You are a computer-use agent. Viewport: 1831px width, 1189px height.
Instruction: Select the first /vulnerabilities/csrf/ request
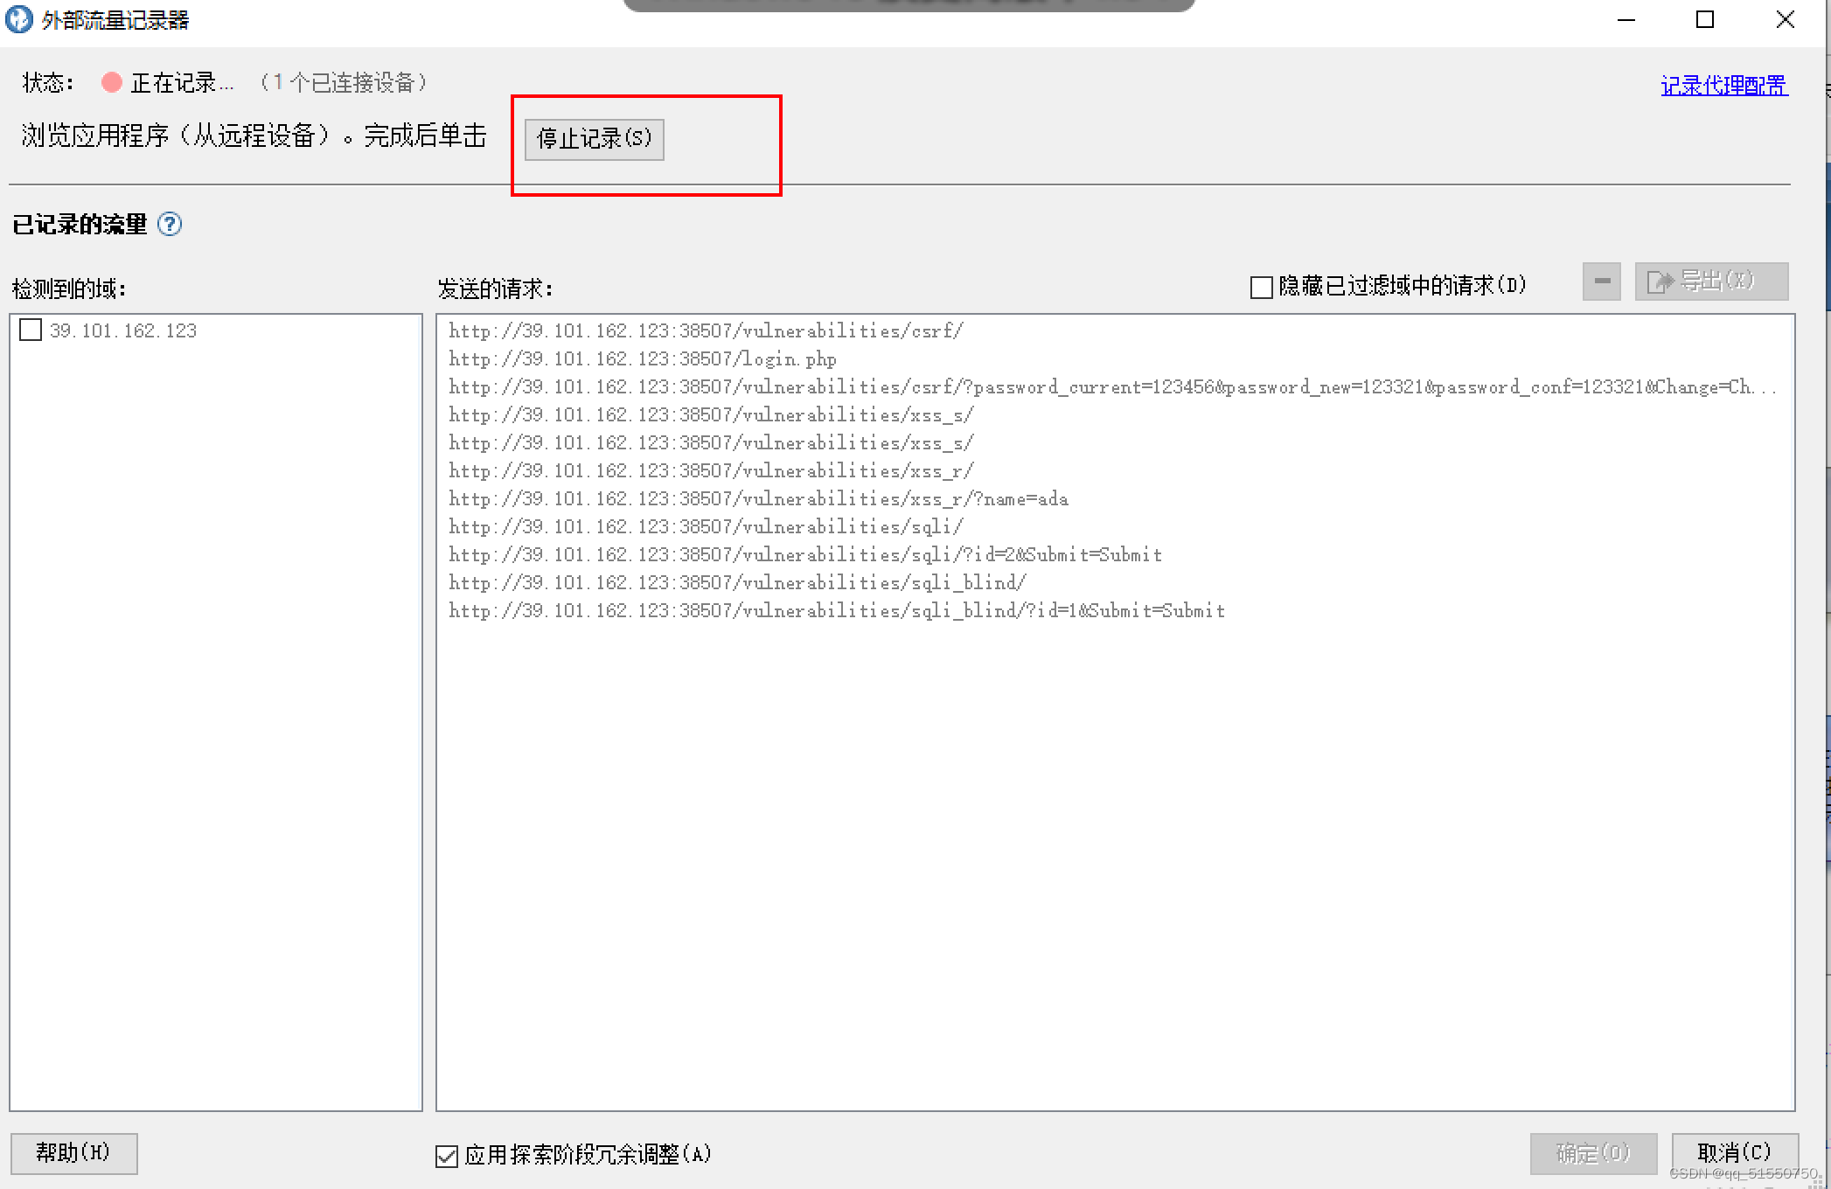706,331
